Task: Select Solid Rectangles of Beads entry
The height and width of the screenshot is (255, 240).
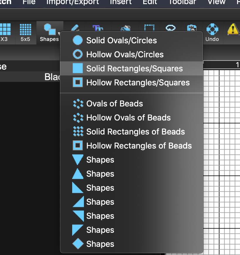Action: 136,132
